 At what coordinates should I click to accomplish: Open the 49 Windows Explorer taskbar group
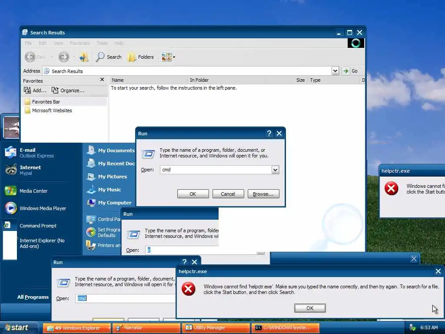click(76, 328)
